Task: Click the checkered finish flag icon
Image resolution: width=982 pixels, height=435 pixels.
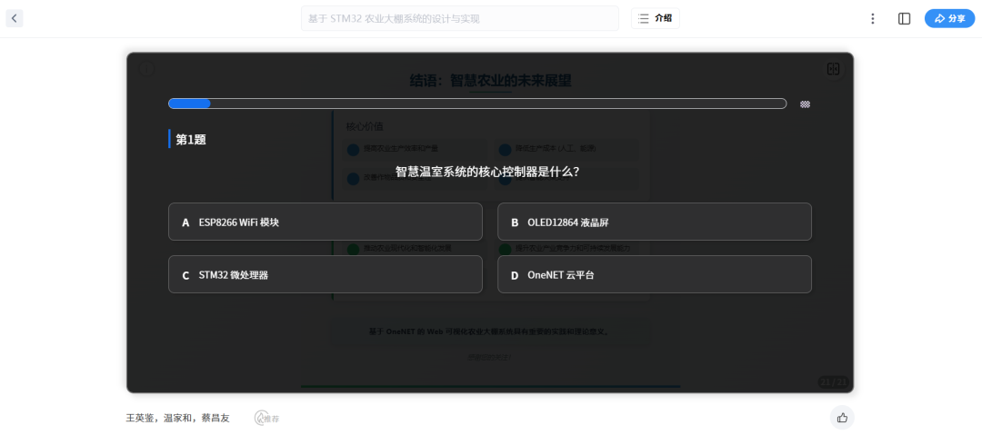Action: pyautogui.click(x=806, y=104)
